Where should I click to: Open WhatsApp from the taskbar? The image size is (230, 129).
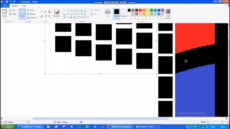87,126
